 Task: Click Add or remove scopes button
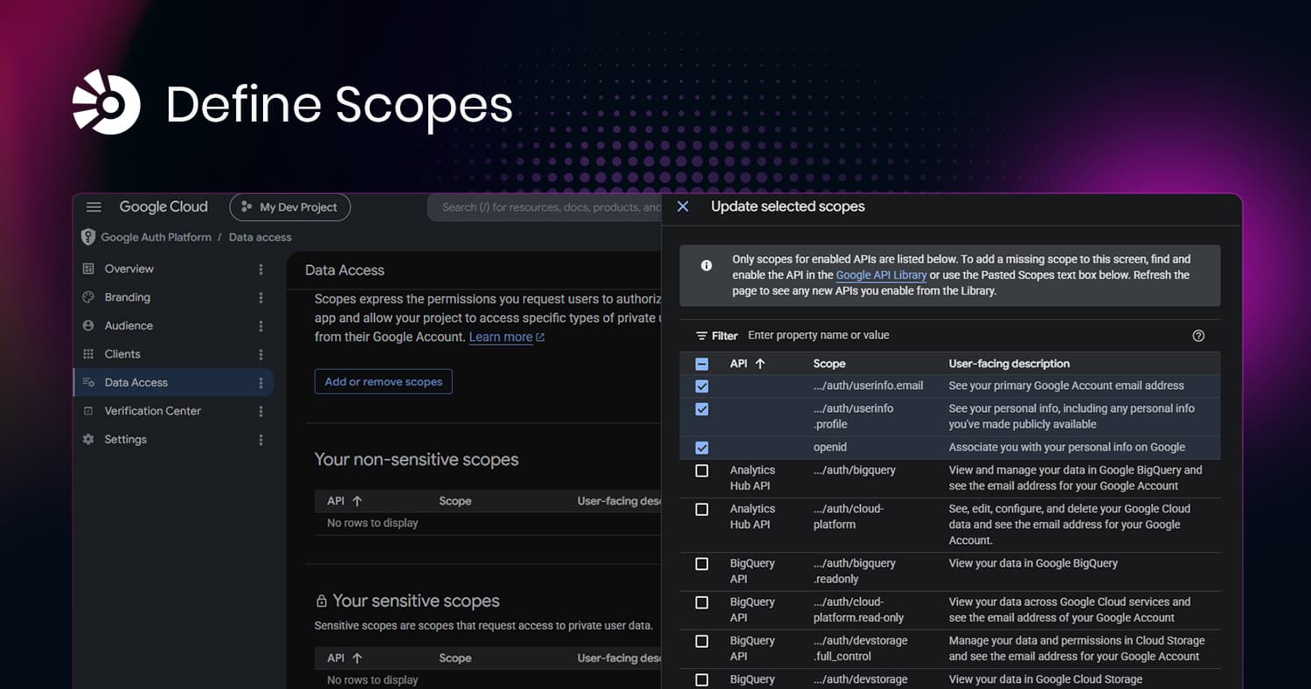coord(384,381)
